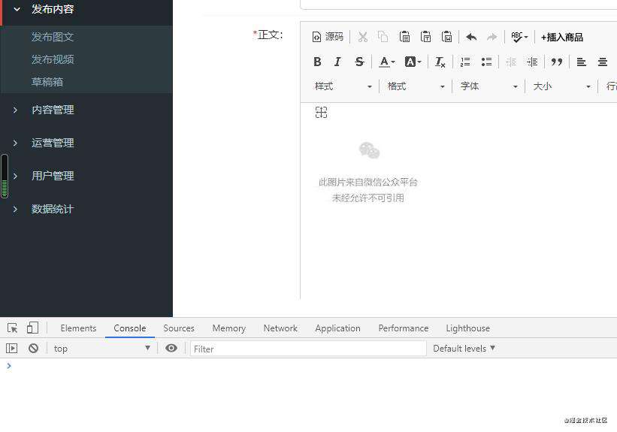The width and height of the screenshot is (617, 432).
Task: Click the placeholder icon in the editor body
Action: pyautogui.click(x=321, y=113)
